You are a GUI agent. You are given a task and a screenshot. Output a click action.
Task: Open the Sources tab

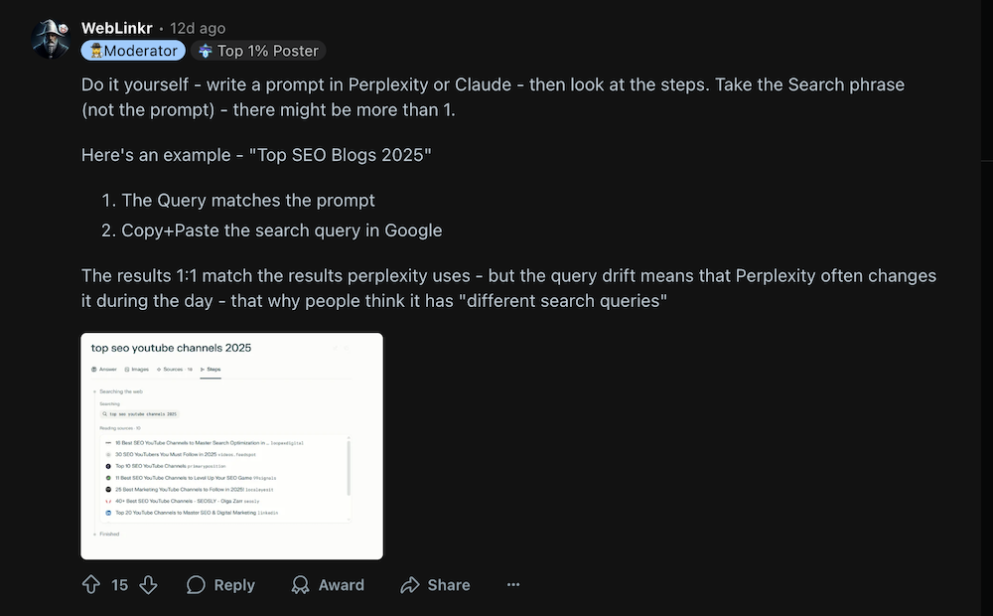coord(174,370)
